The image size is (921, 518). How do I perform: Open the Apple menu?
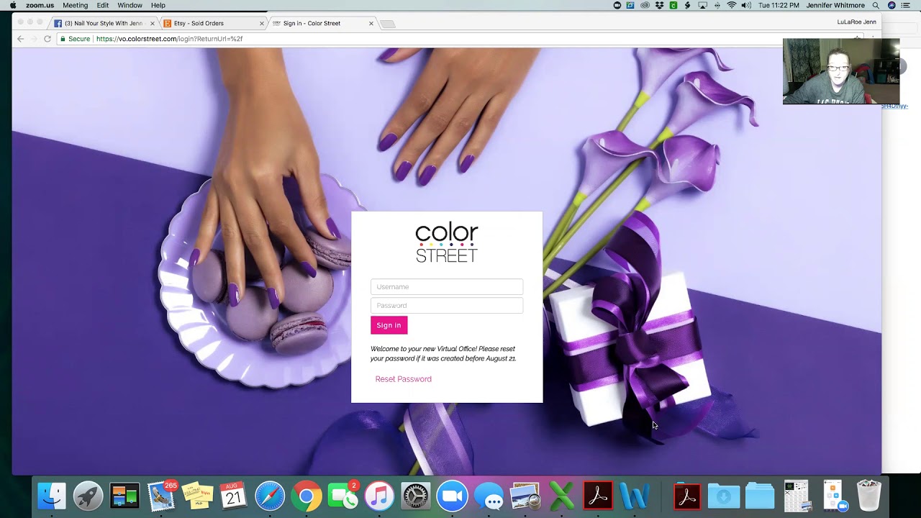tap(12, 5)
